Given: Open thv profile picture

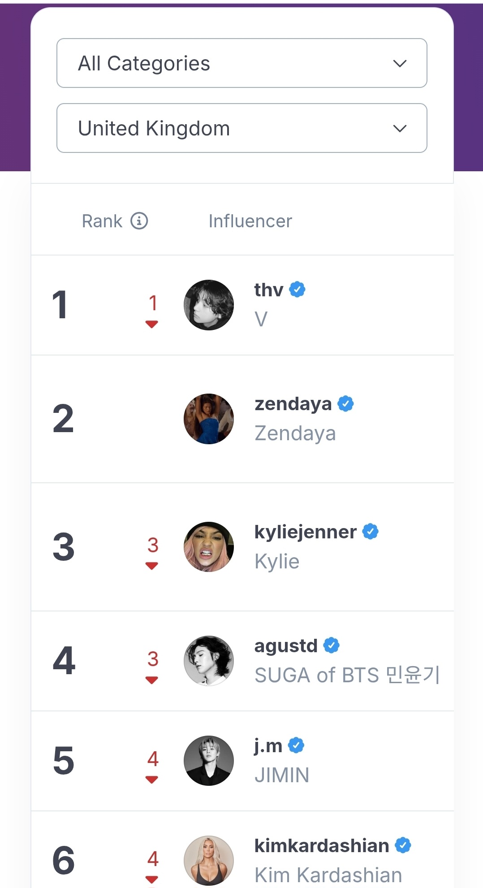Looking at the screenshot, I should 209,305.
